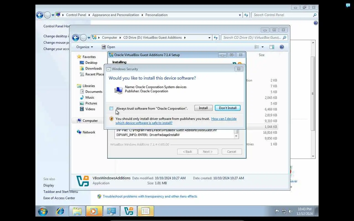
Task: Open the Organize dropdown menu
Action: tap(85, 47)
